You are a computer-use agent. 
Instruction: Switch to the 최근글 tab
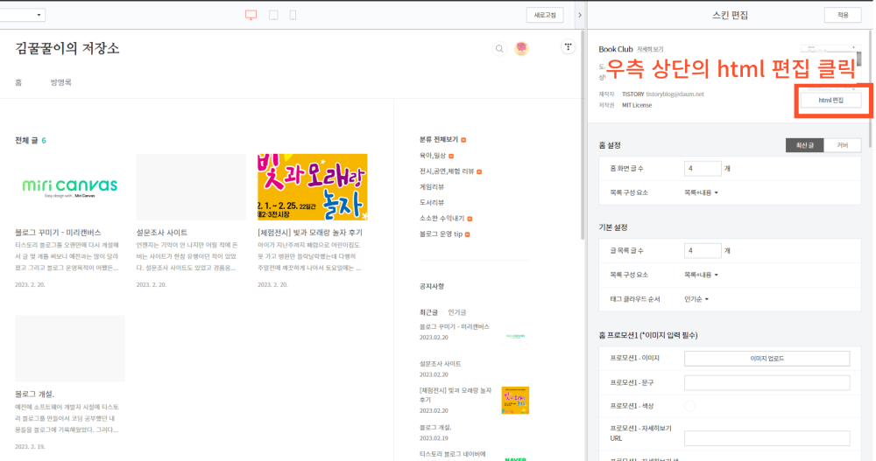pos(428,312)
